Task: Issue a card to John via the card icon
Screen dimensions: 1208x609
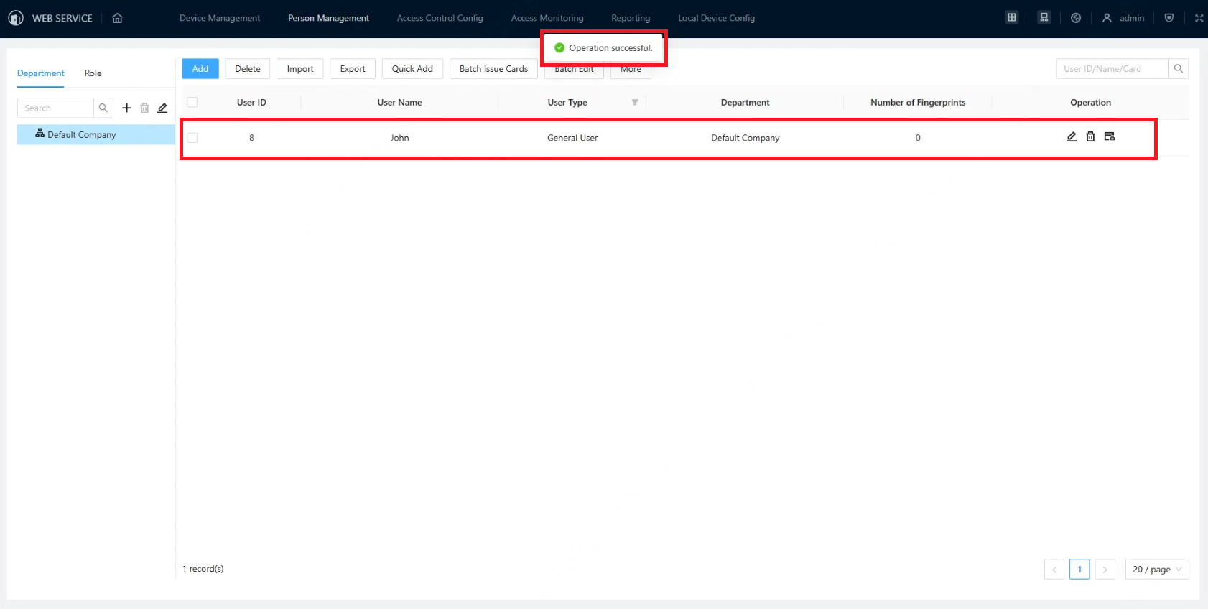Action: pos(1110,136)
